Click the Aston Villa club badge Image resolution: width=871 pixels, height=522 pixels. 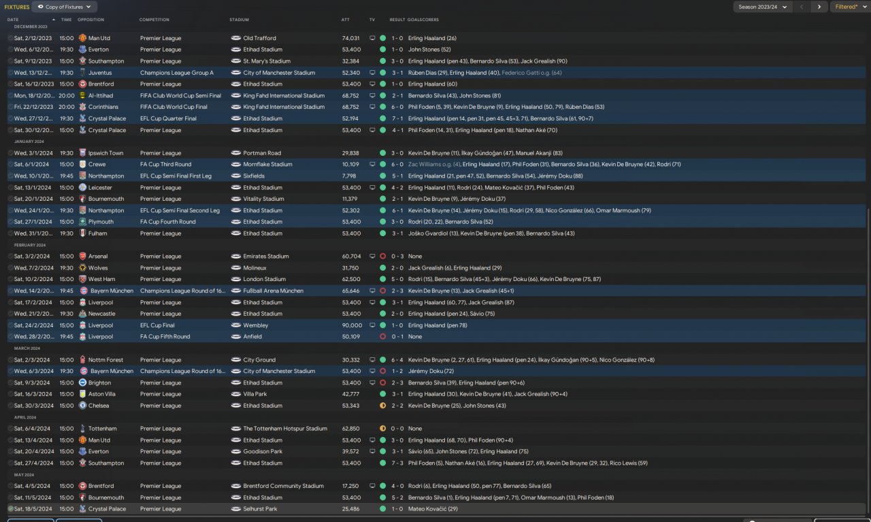82,394
